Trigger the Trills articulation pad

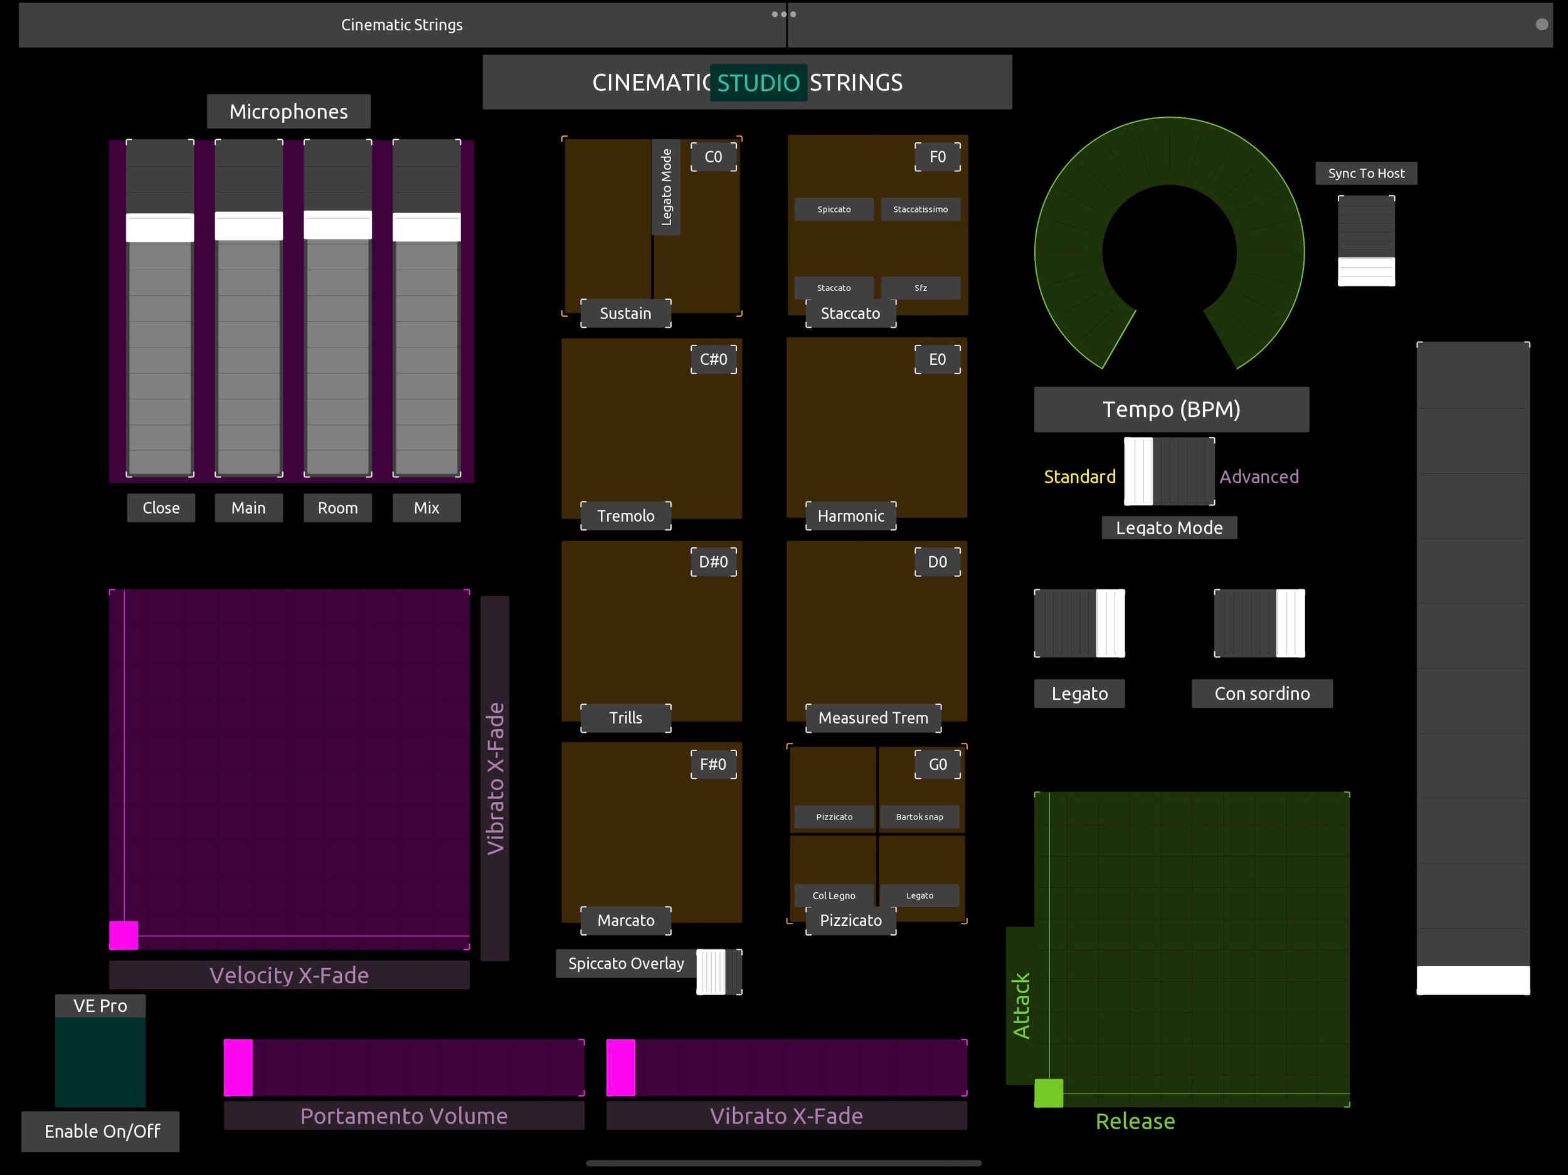tap(652, 631)
